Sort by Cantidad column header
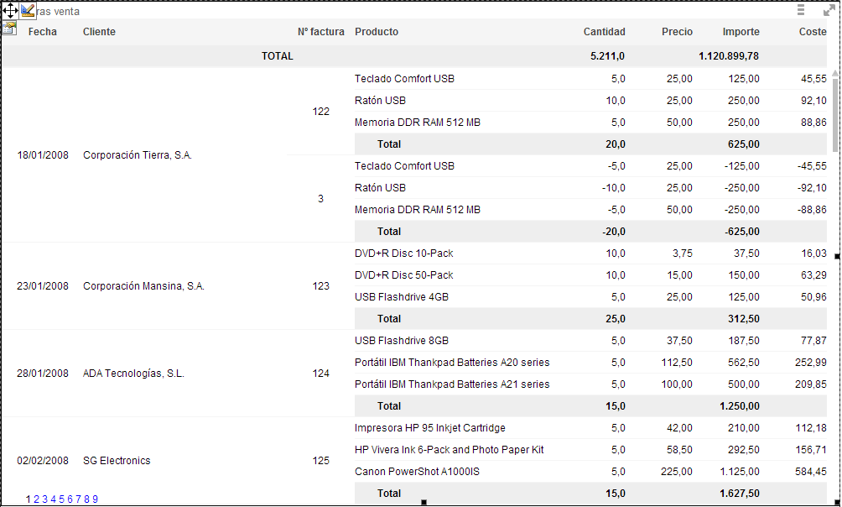The width and height of the screenshot is (842, 507). [604, 32]
